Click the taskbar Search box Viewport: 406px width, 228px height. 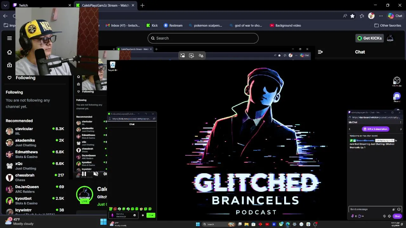click(219, 224)
